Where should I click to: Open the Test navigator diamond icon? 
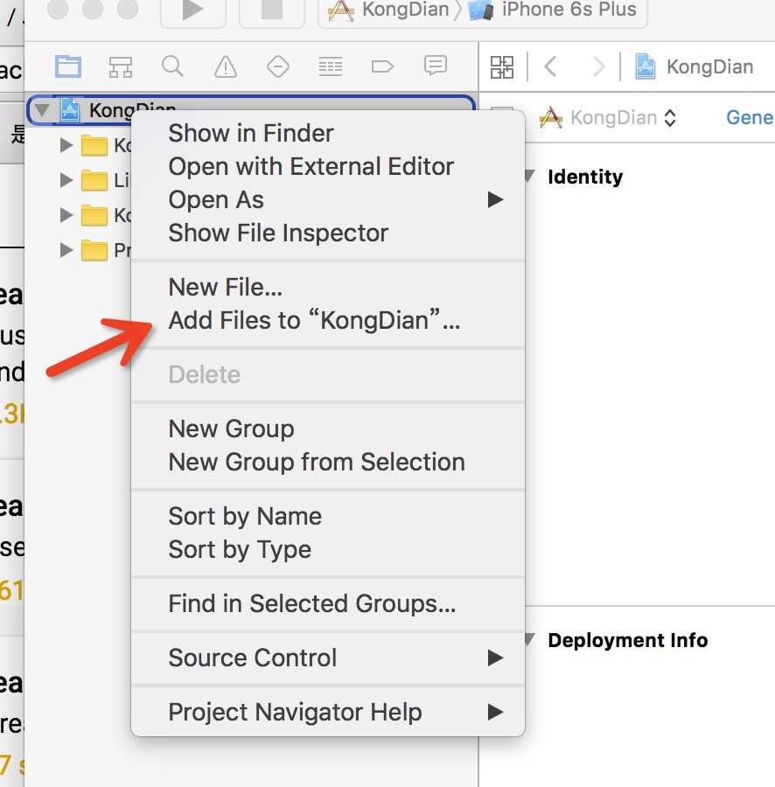coord(277,66)
